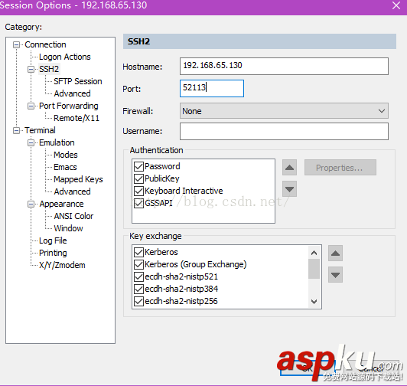Collapse the Terminal tree node
The height and width of the screenshot is (386, 407).
point(16,130)
